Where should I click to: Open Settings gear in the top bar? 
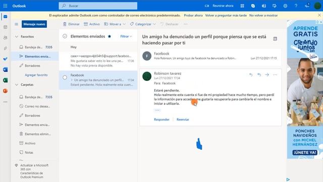(x=285, y=6)
